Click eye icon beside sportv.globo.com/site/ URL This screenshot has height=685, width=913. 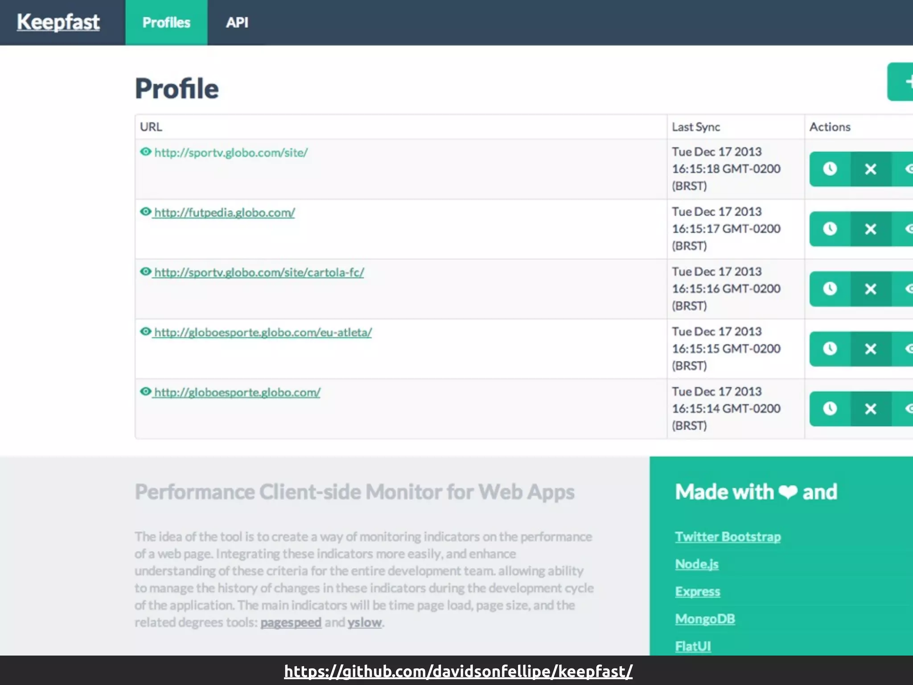(x=145, y=152)
